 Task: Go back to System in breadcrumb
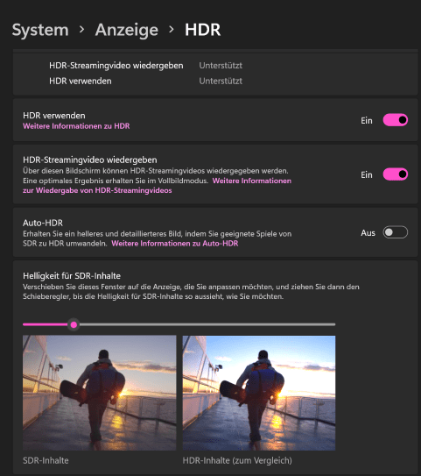pyautogui.click(x=40, y=30)
